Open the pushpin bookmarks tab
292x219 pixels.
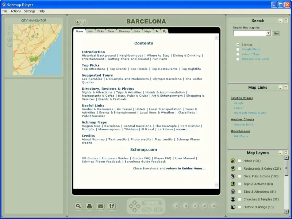[157, 31]
